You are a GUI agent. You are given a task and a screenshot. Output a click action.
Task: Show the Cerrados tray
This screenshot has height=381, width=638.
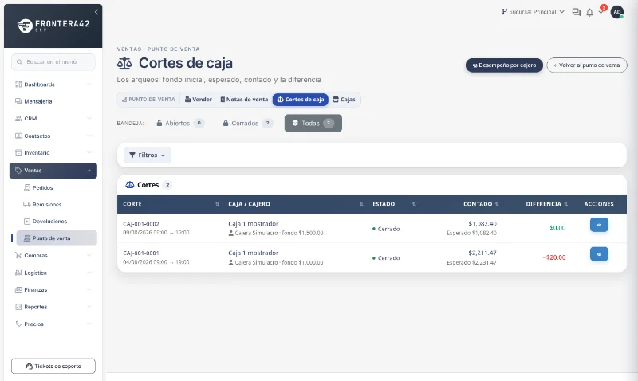(x=247, y=124)
